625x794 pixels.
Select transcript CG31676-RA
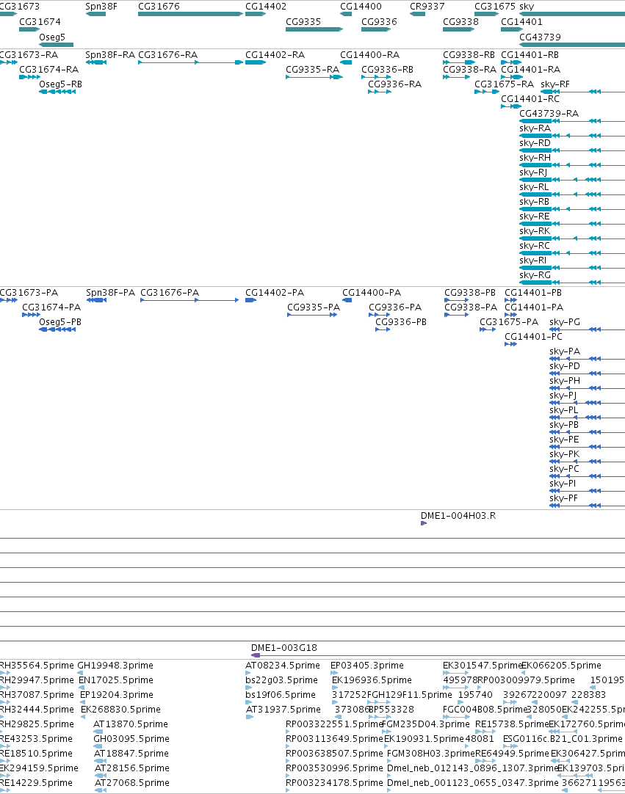(x=191, y=62)
